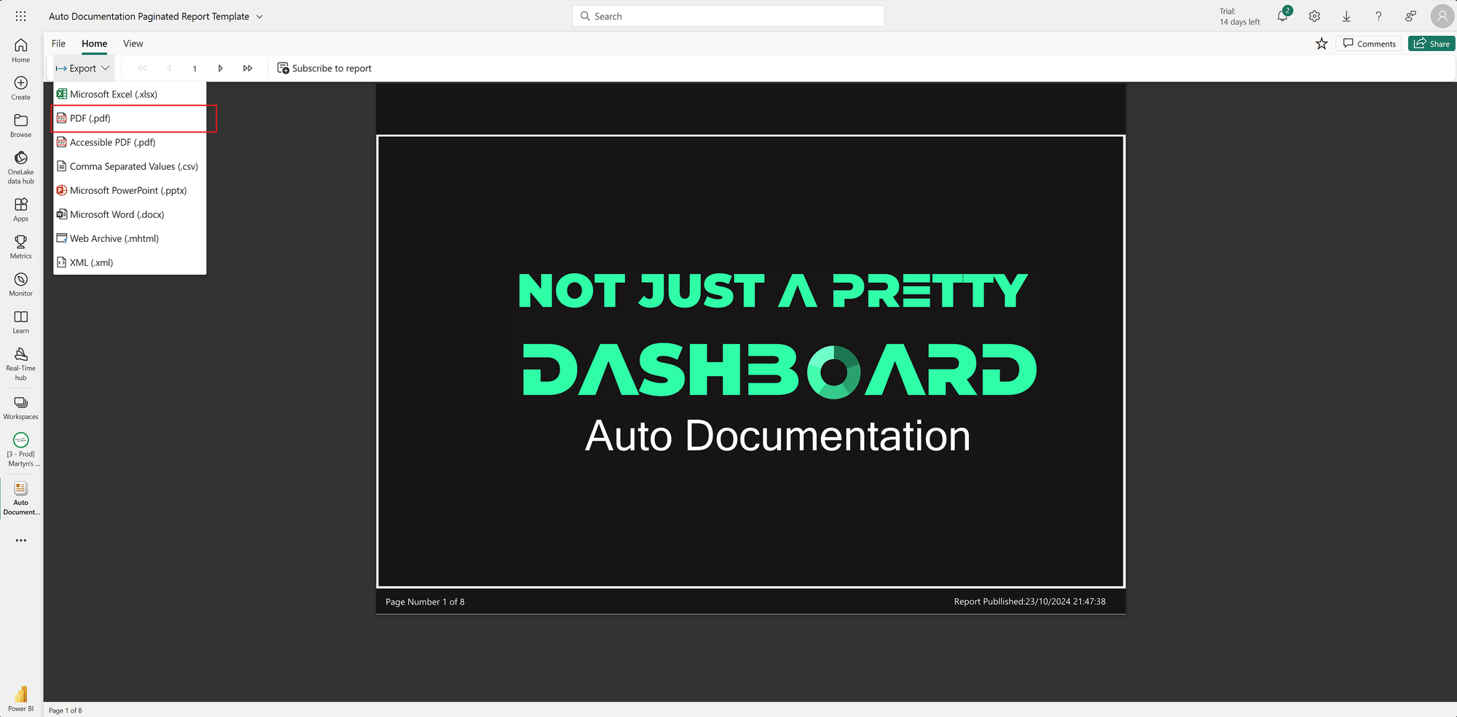Open Real-Time hub

20,364
